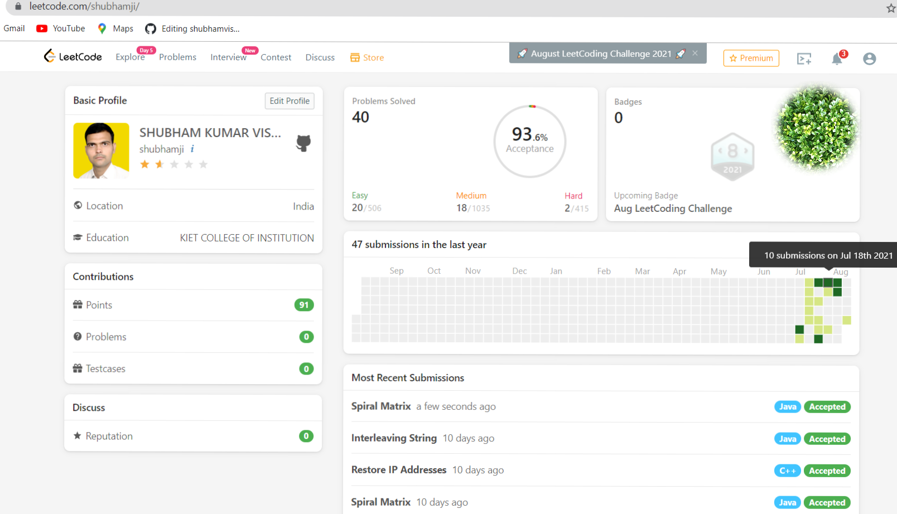Click the page URL in address bar
897x514 pixels.
tap(84, 6)
